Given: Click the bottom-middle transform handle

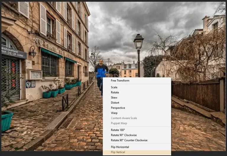Looking at the screenshot, I should click(x=101, y=97).
